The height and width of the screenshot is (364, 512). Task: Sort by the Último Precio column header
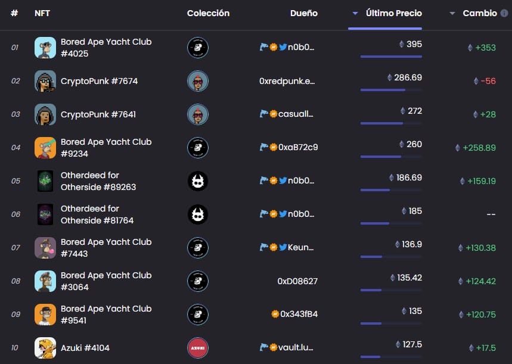tap(394, 13)
